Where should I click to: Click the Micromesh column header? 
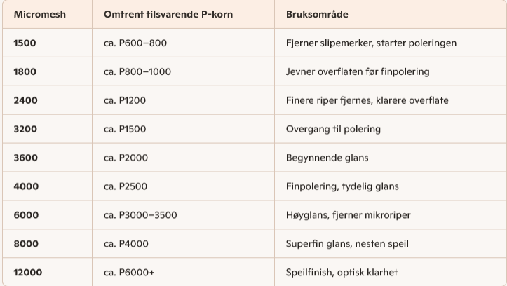(40, 14)
